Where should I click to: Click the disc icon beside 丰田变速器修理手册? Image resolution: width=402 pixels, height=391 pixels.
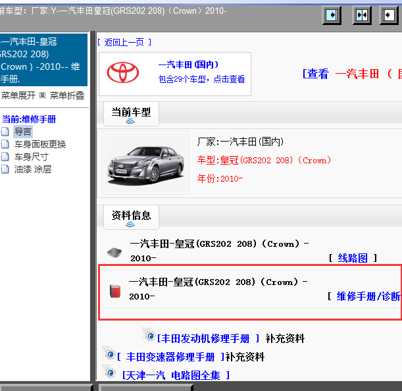pyautogui.click(x=109, y=353)
